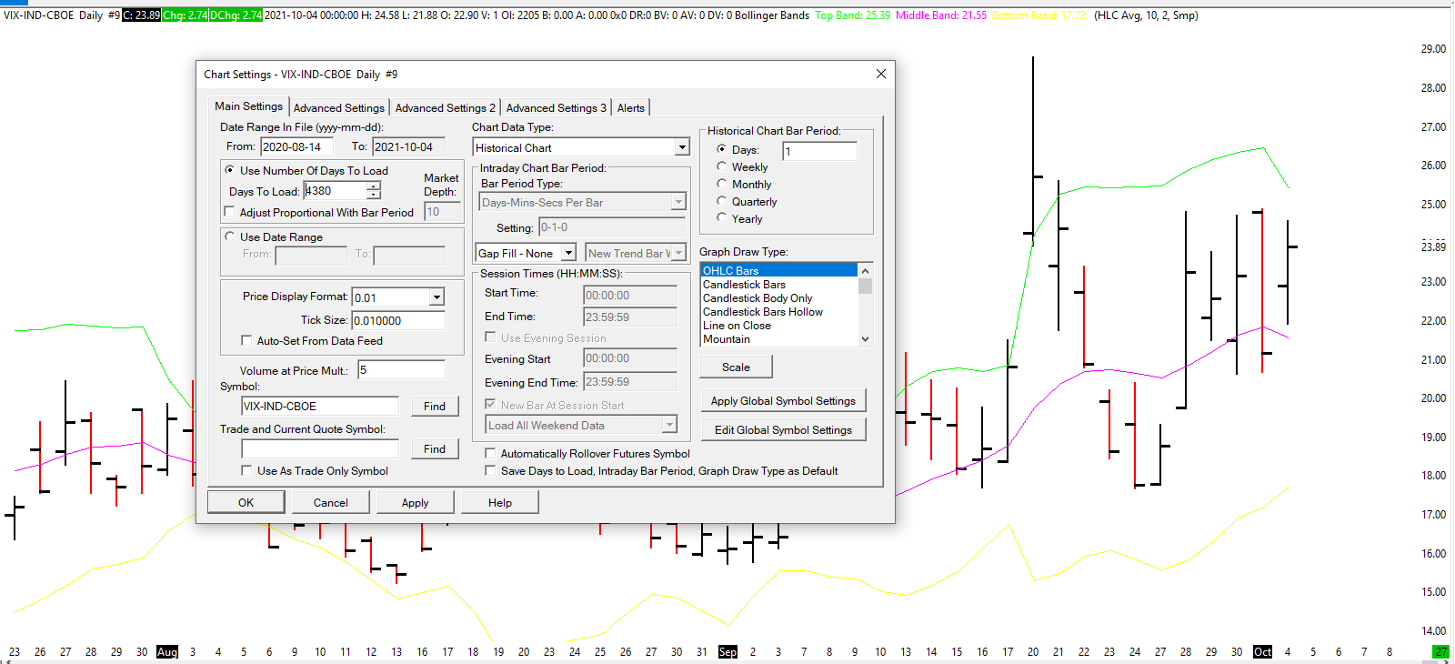Decrease Days To Load spinner

pos(373,196)
